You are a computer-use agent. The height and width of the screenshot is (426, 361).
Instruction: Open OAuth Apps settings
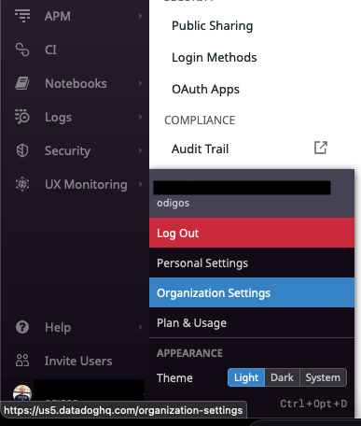205,89
